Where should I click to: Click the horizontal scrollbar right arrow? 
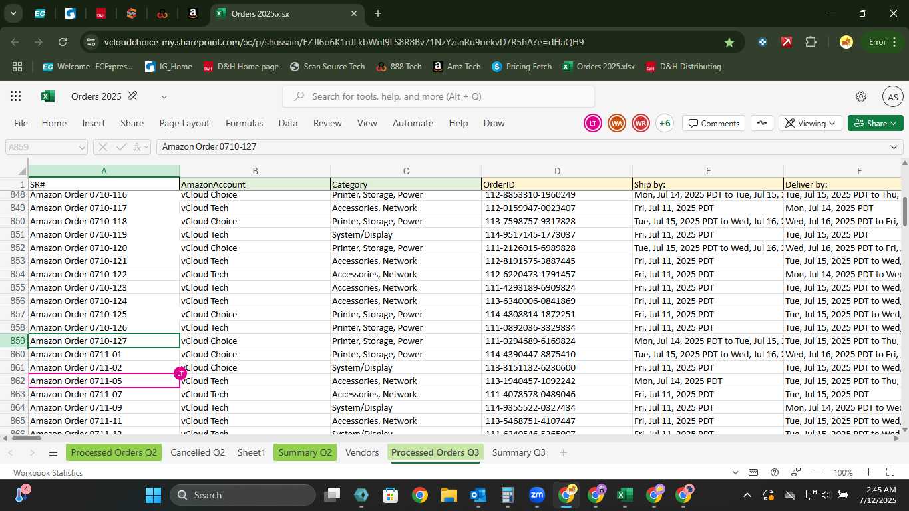(x=896, y=438)
